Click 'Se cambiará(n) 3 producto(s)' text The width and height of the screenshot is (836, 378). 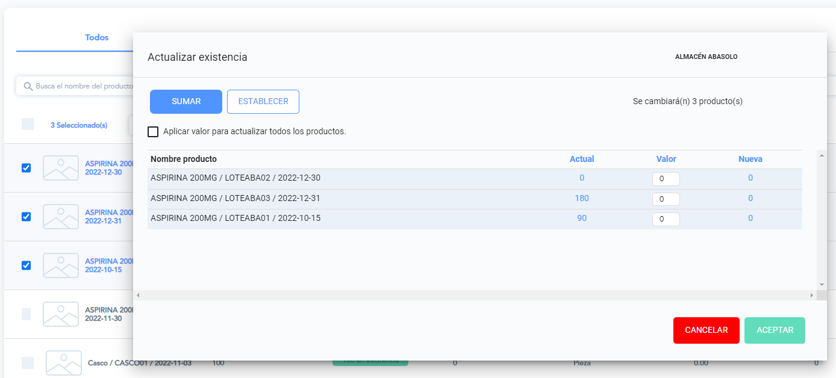pos(688,101)
